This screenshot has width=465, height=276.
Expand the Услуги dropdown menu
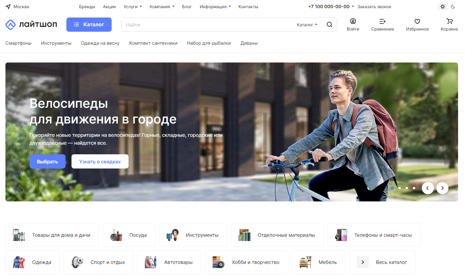[132, 7]
